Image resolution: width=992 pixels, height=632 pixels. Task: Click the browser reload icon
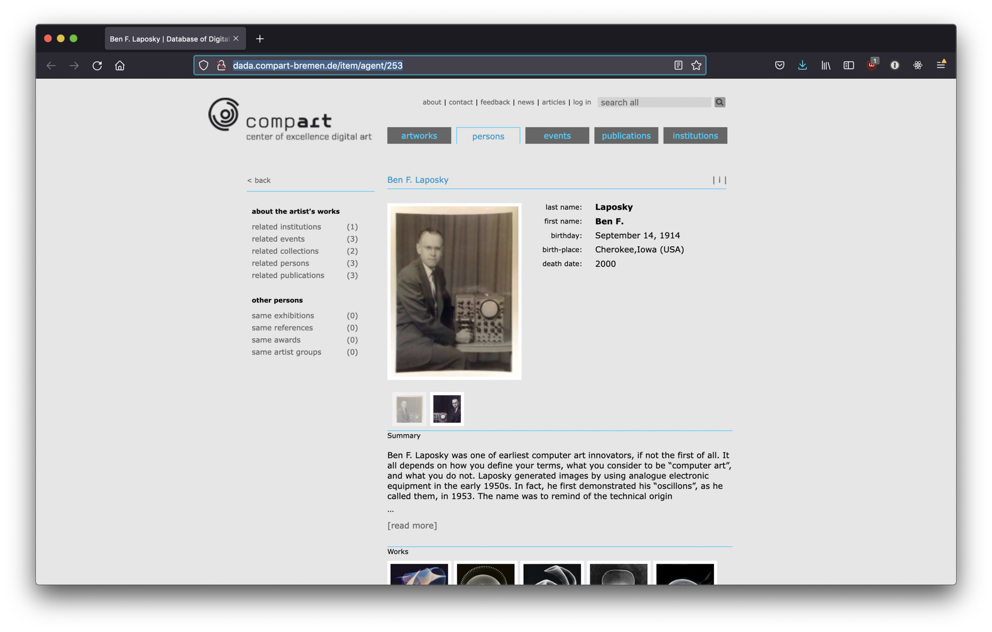97,66
